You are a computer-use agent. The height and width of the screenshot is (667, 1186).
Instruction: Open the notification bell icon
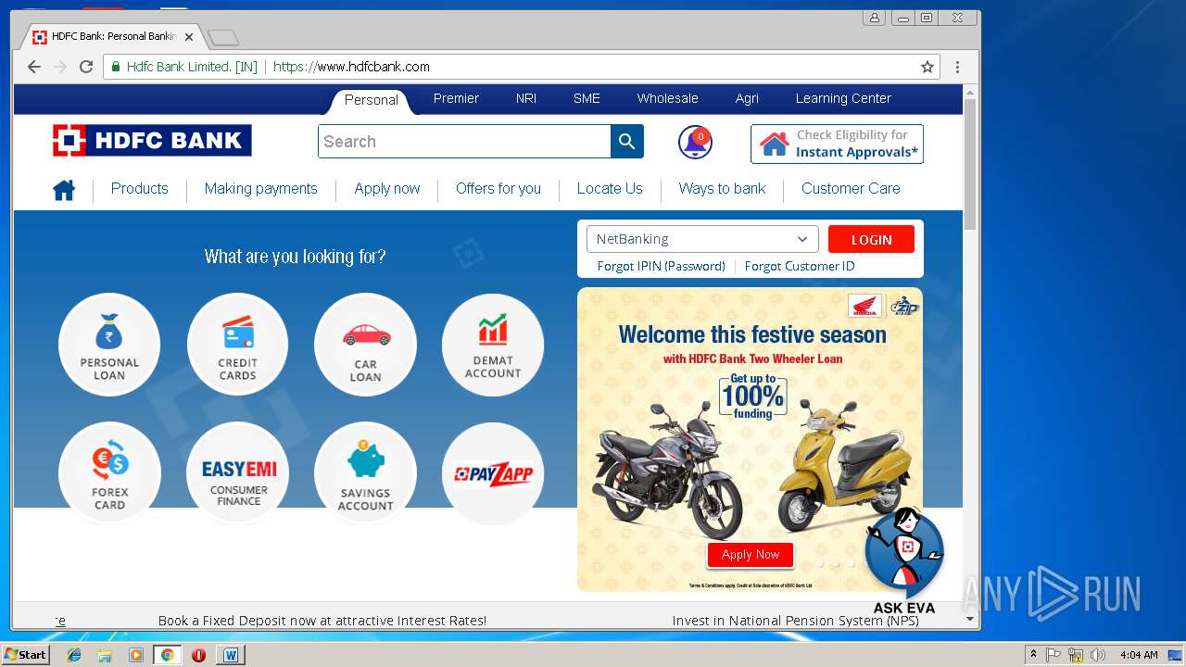click(x=695, y=142)
